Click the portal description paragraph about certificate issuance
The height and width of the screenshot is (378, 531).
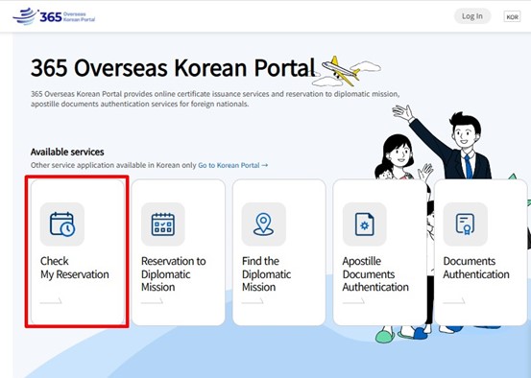pos(215,99)
